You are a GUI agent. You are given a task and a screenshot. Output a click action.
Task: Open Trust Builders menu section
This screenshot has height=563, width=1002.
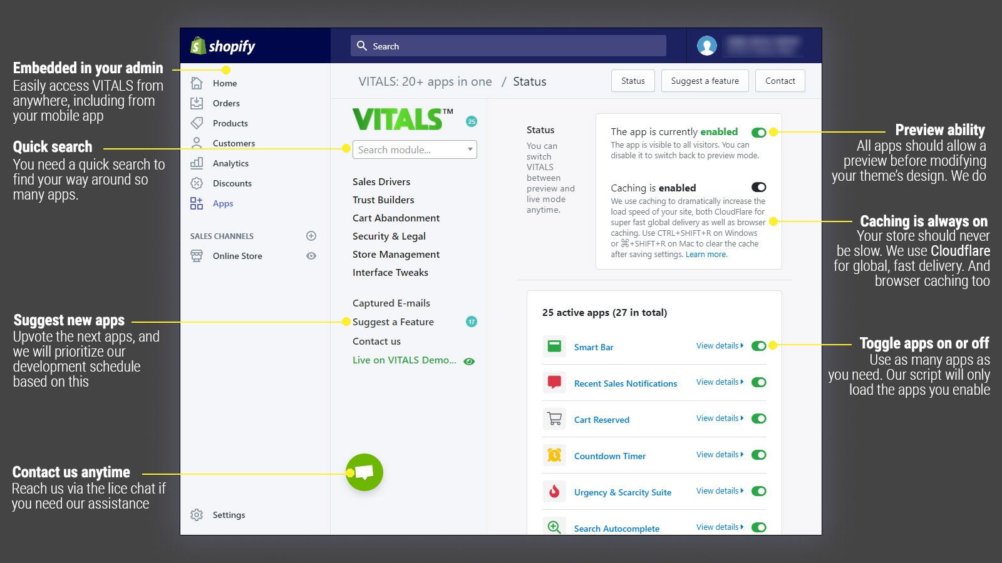coord(383,200)
